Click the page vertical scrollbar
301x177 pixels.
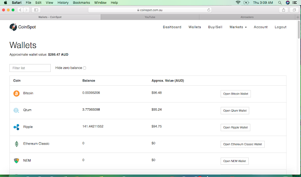pos(299,30)
